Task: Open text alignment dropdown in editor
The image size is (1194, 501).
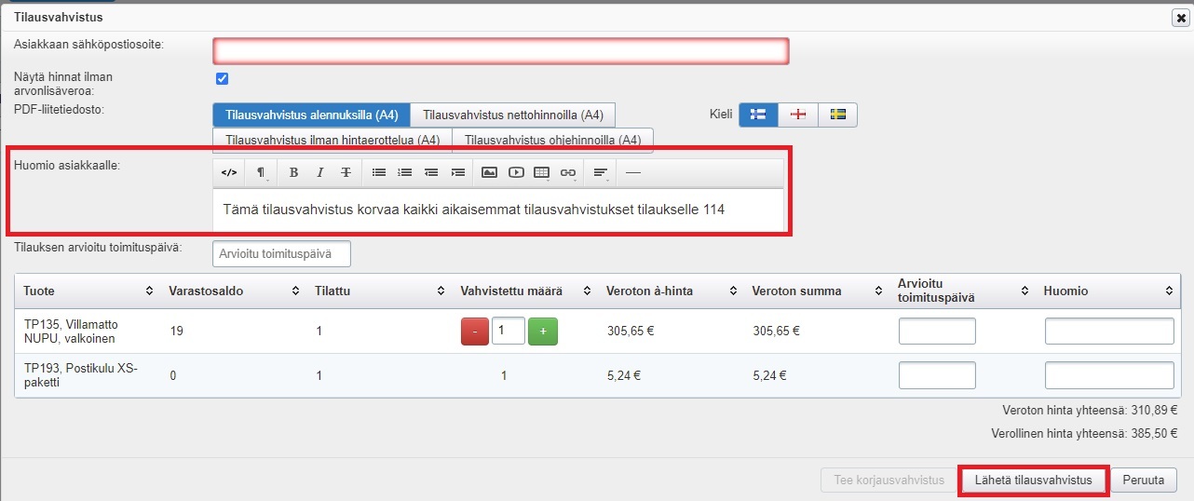Action: [601, 172]
